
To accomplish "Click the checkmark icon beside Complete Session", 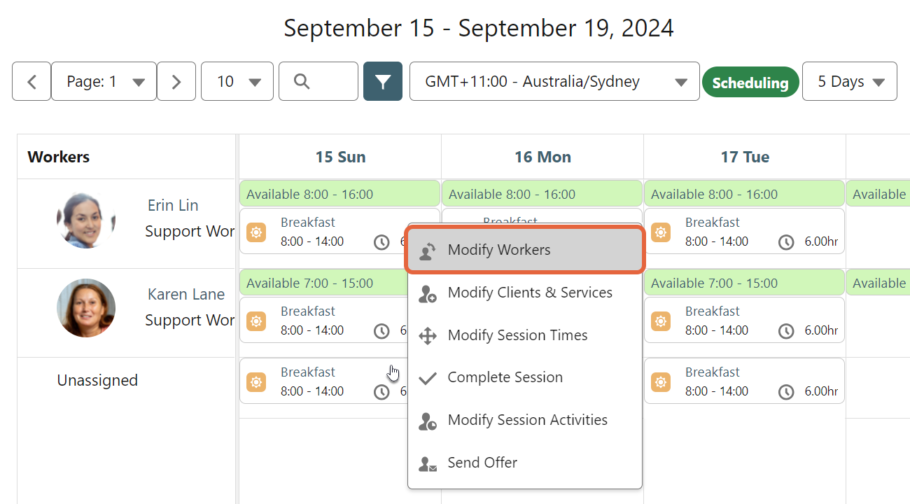I will pos(427,377).
